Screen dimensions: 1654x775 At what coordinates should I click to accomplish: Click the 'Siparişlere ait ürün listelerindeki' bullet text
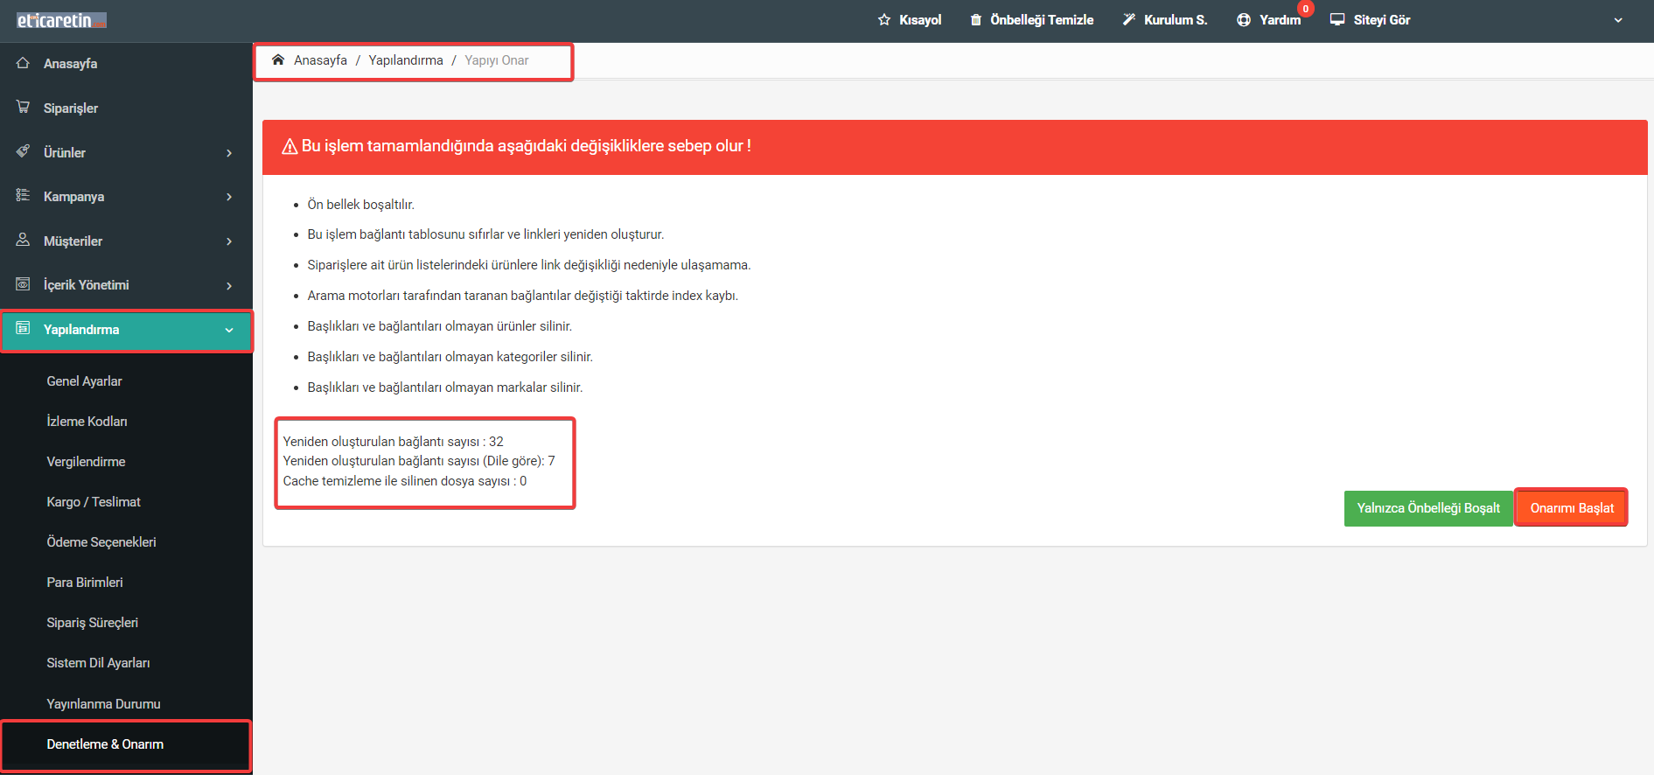529,265
